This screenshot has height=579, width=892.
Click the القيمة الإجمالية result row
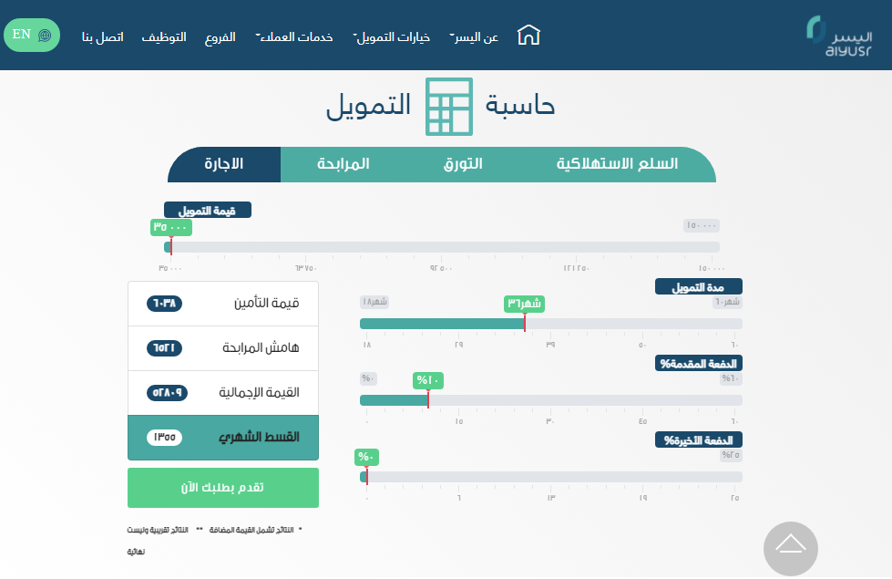coord(223,393)
